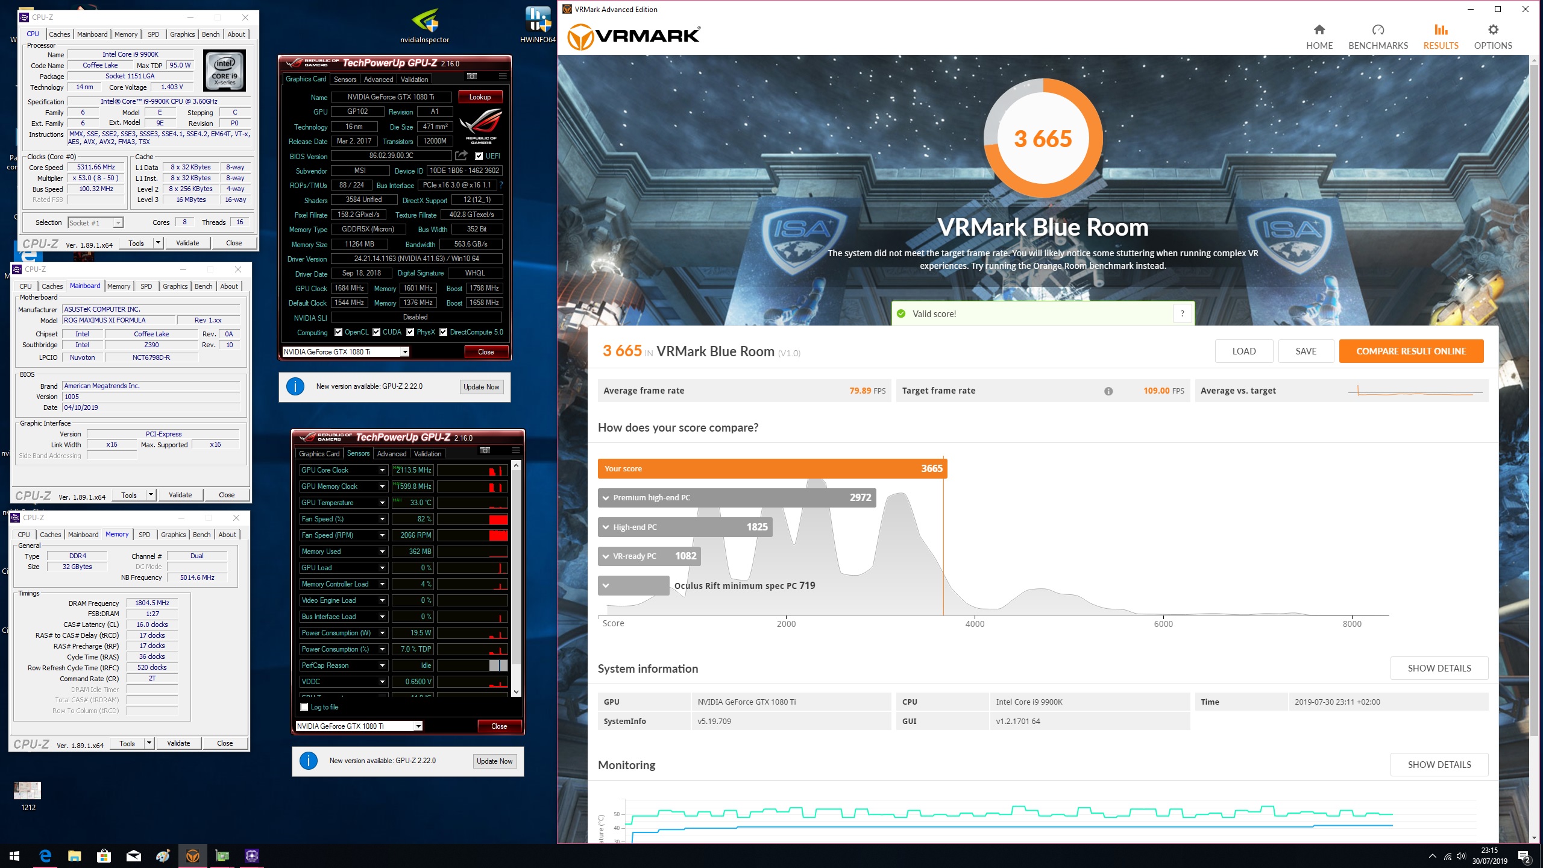The height and width of the screenshot is (868, 1543).
Task: Toggle the UEFI checkbox in GPU-Z
Action: 479,156
